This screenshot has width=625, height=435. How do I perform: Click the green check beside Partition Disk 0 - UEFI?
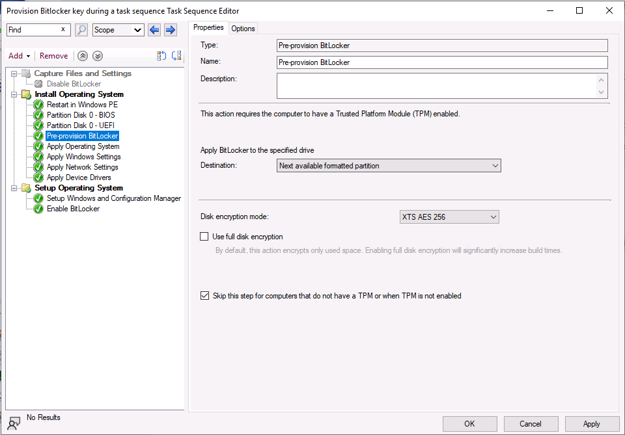click(x=38, y=125)
